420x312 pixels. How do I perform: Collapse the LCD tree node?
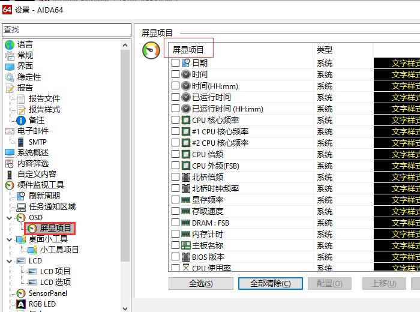tap(9, 261)
